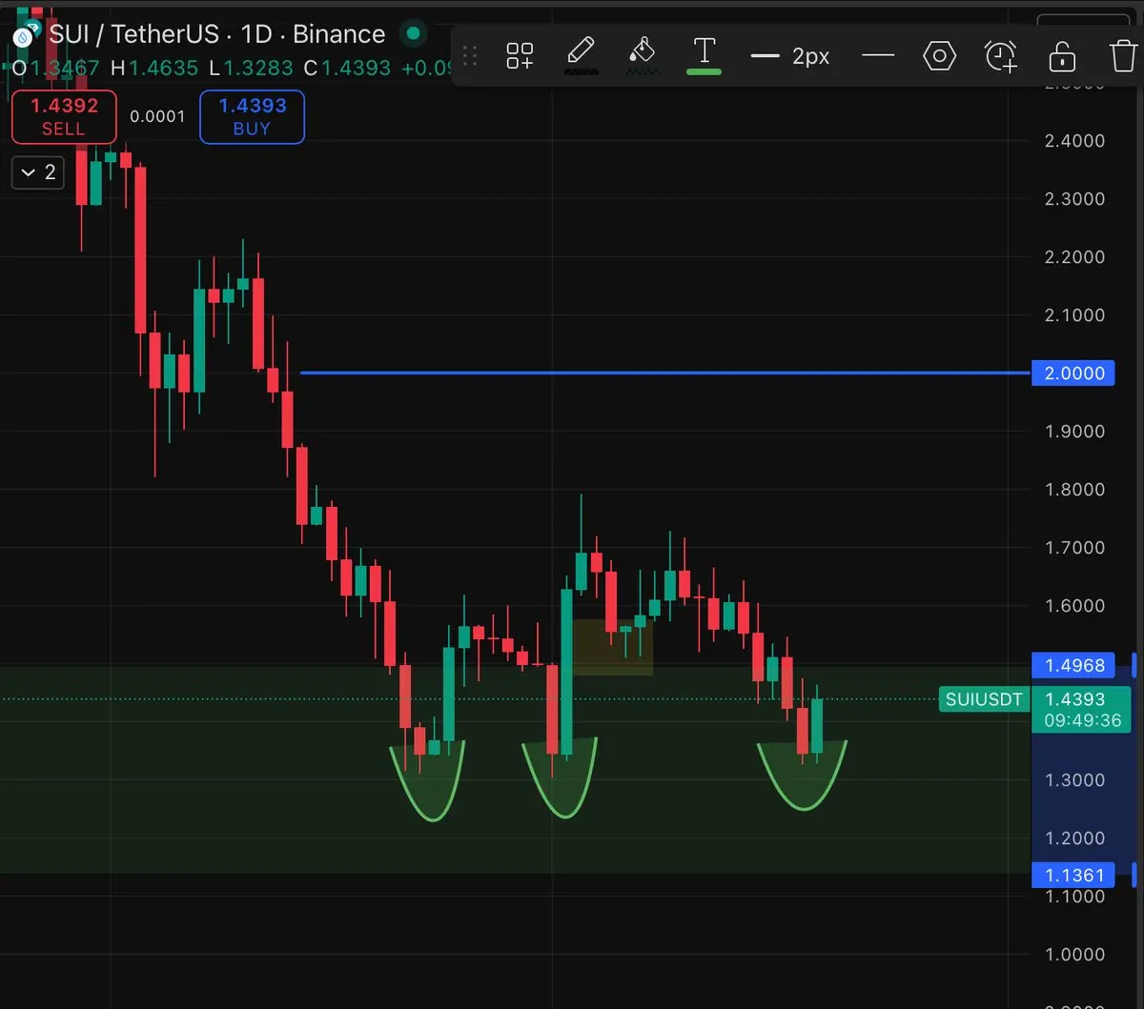Grab the floating toolbar drag handle

469,56
